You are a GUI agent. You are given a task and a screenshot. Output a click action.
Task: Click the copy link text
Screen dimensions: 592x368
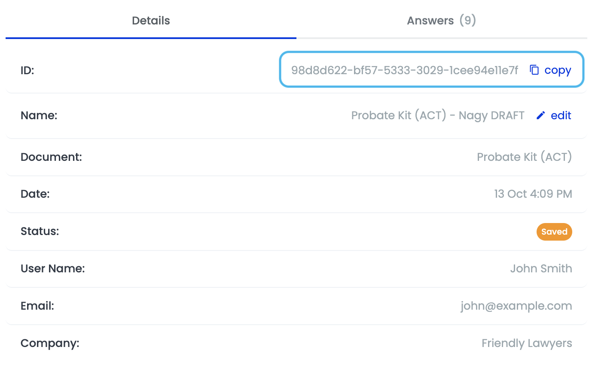pyautogui.click(x=558, y=70)
